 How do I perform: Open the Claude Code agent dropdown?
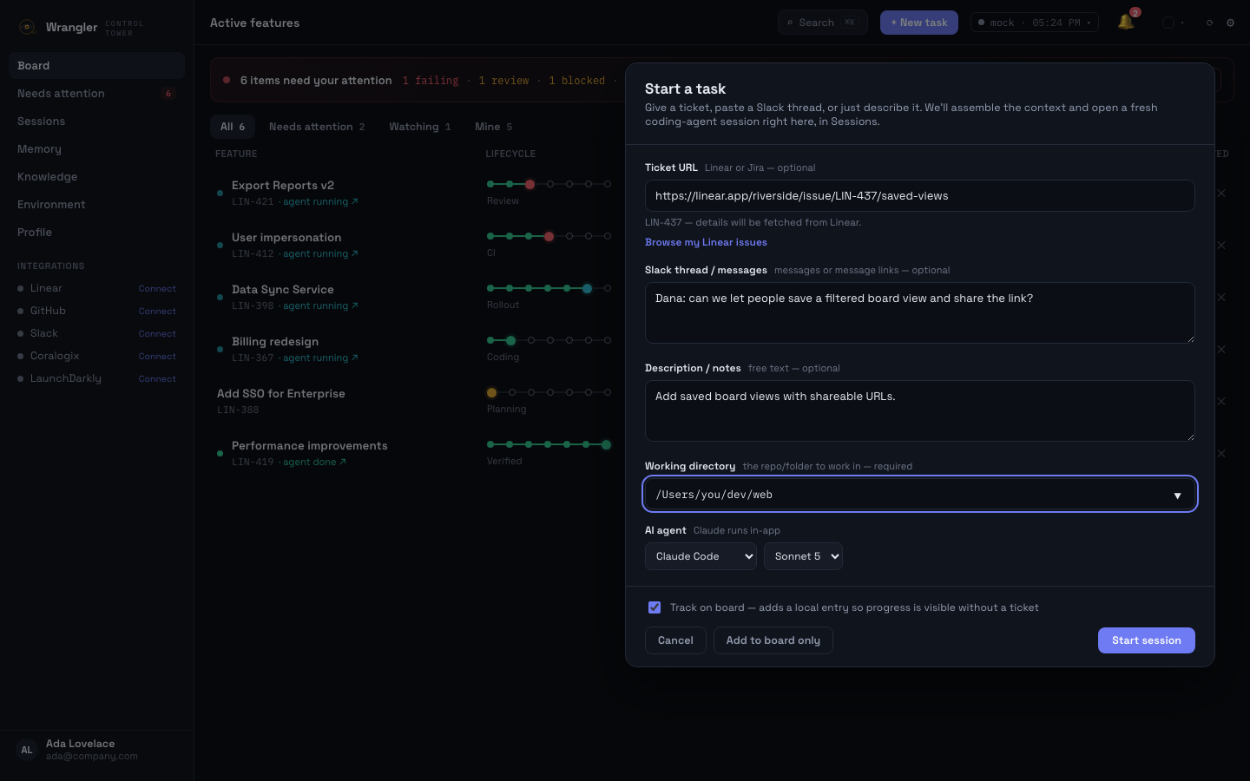701,556
